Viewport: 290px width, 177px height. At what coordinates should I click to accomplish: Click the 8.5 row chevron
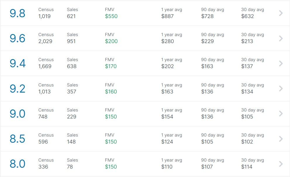coord(281,139)
